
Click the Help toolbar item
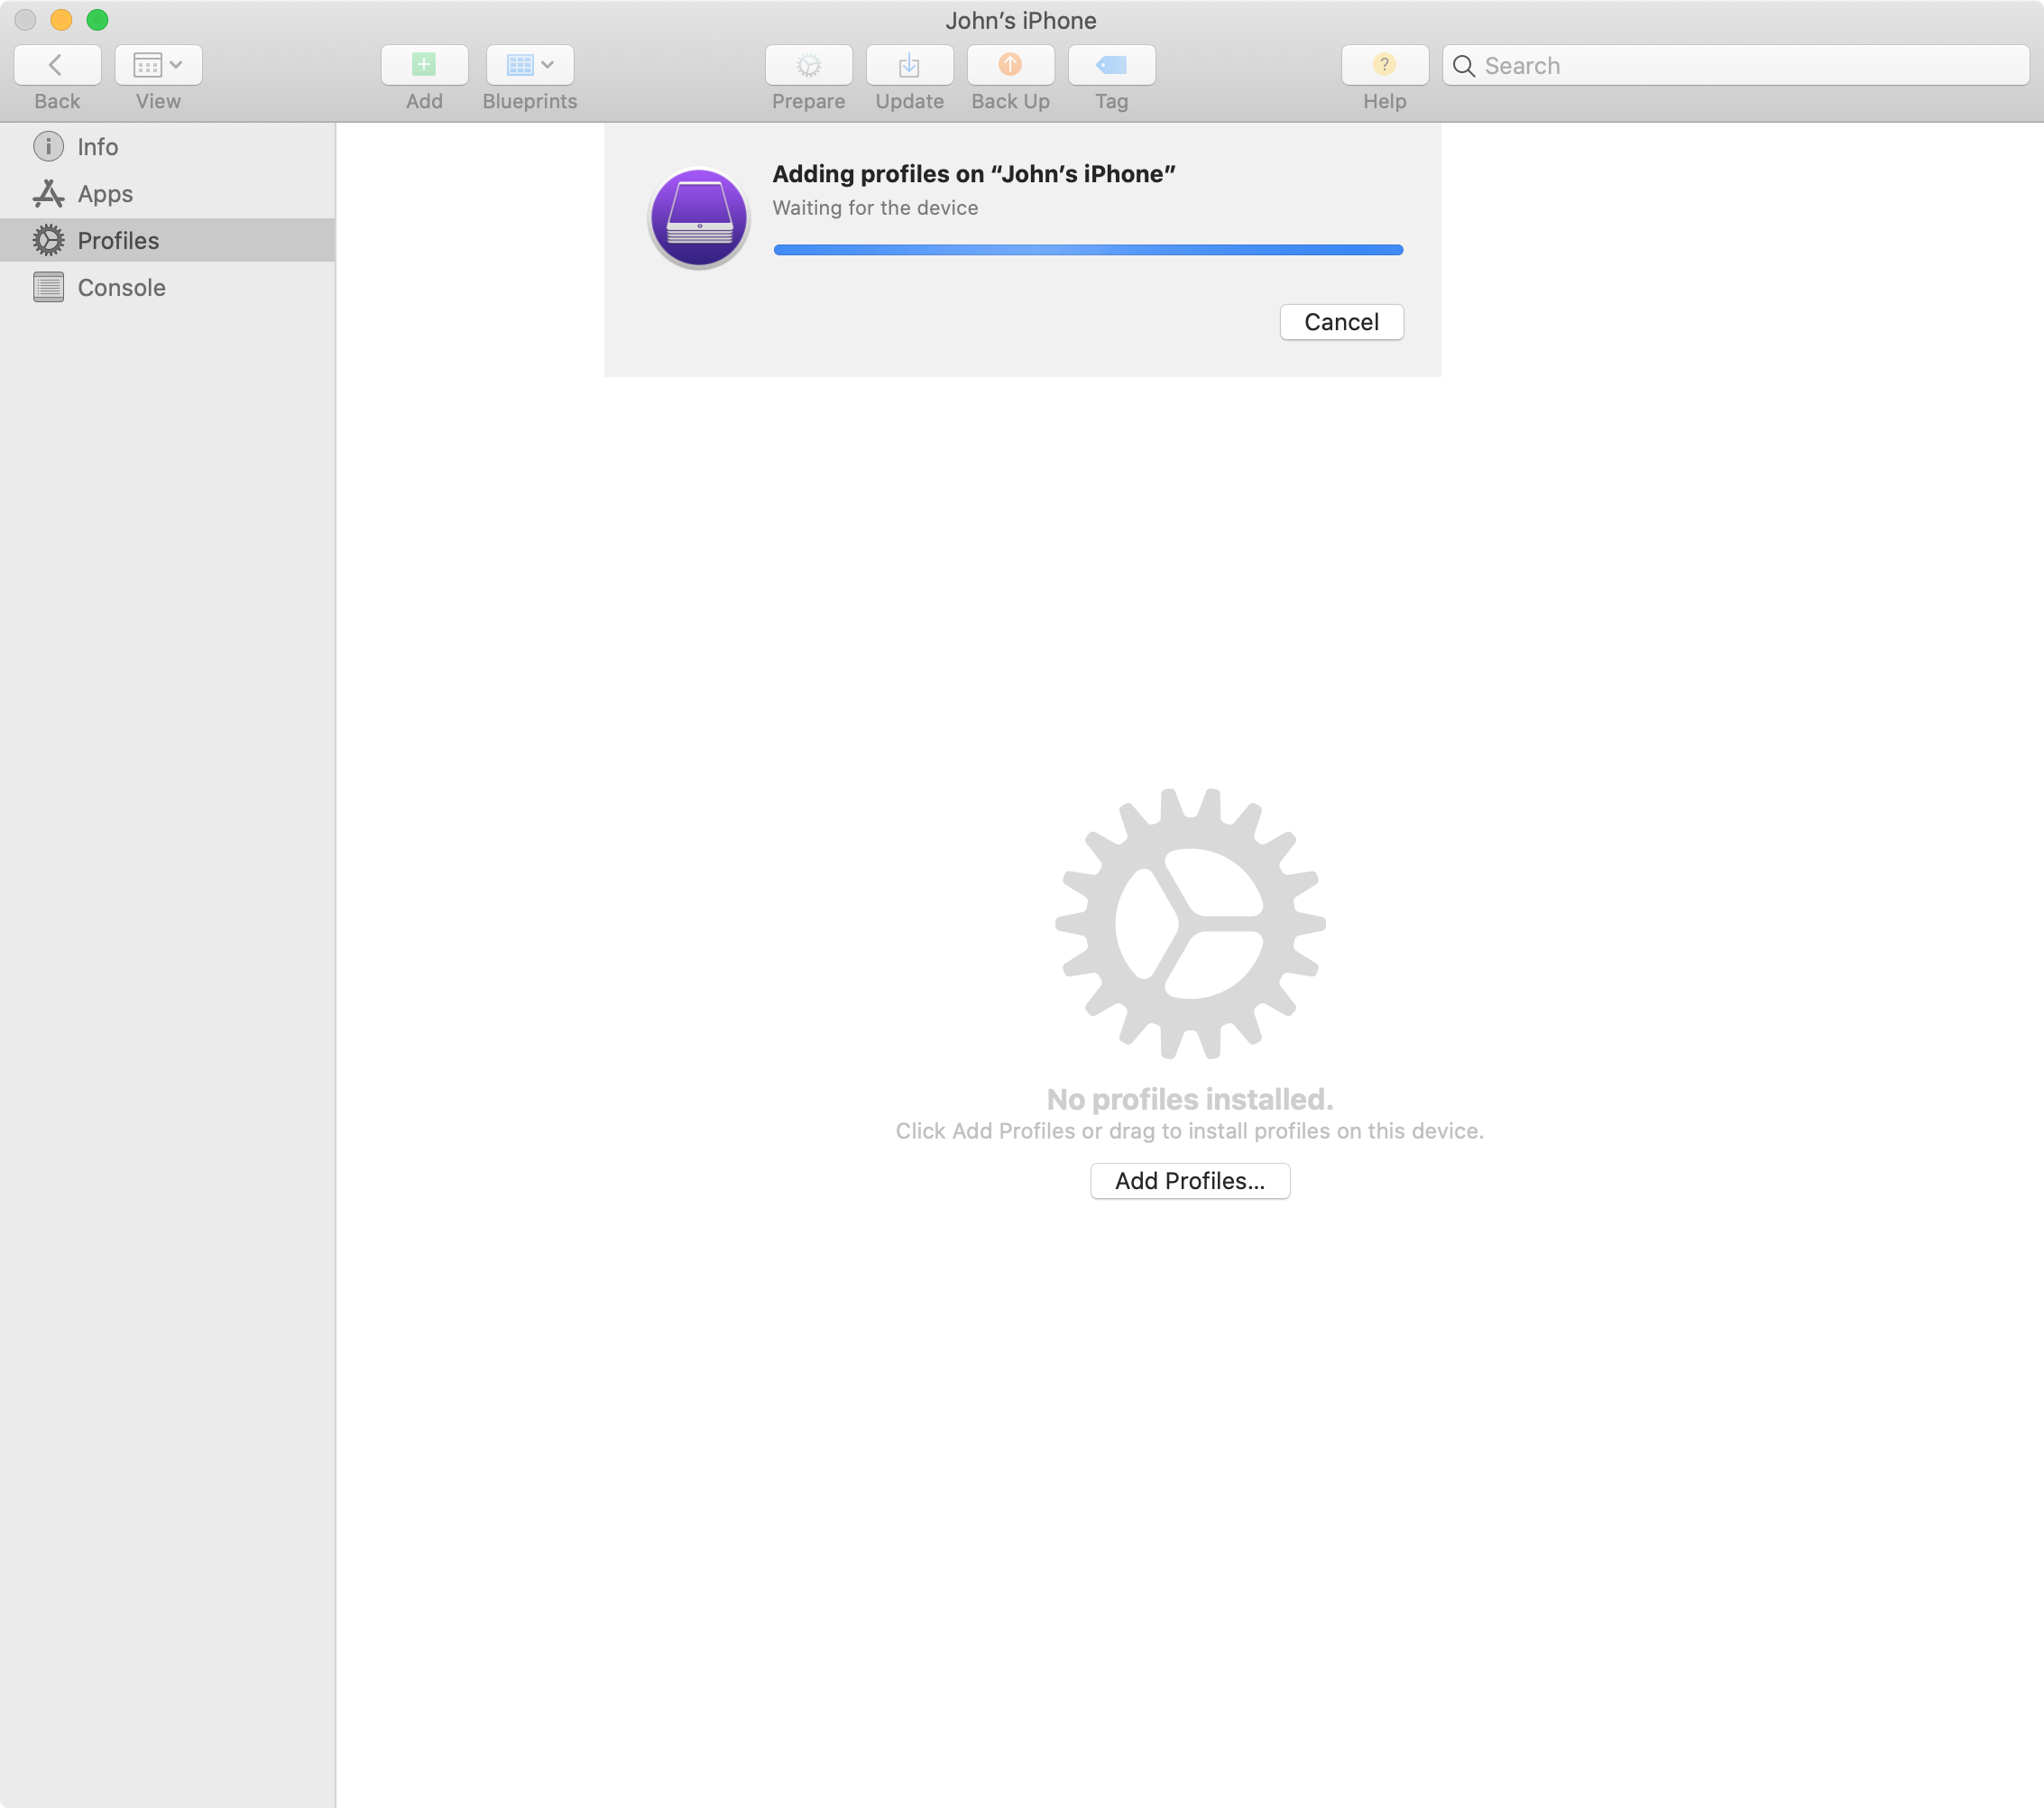tap(1385, 65)
